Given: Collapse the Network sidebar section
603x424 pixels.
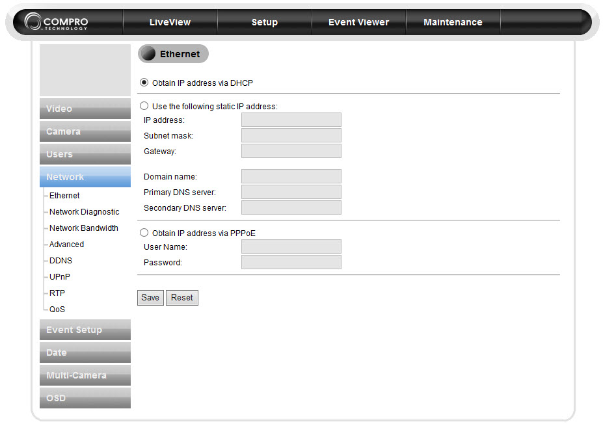Looking at the screenshot, I should (x=85, y=177).
